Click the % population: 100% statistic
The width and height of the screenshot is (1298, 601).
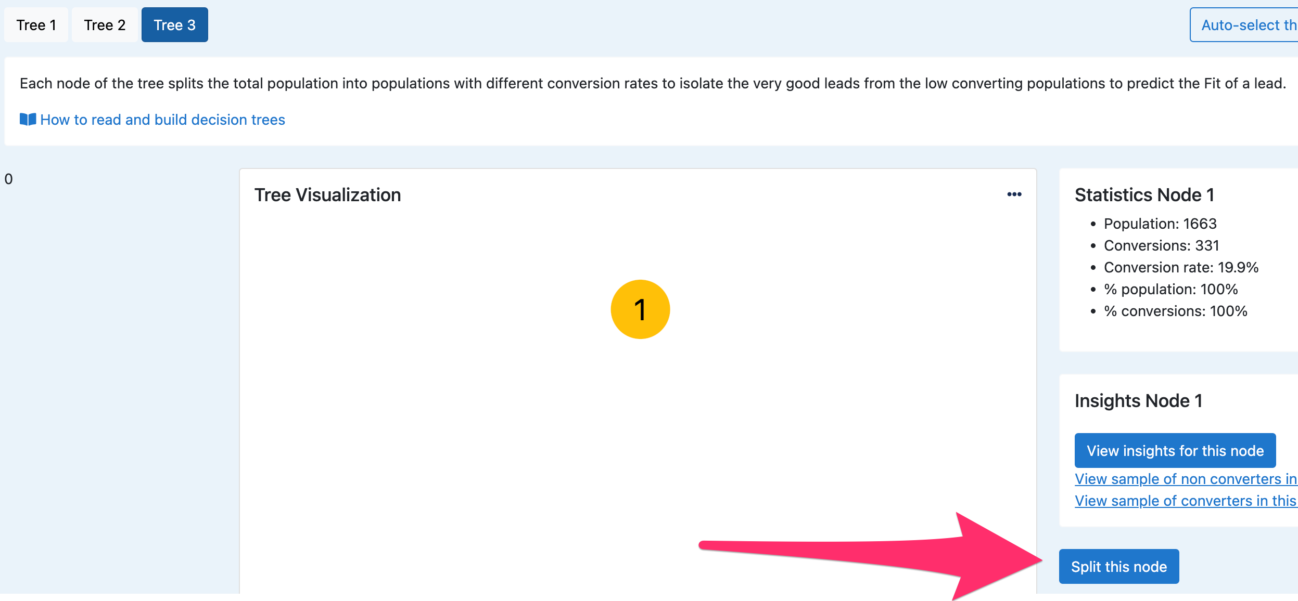(x=1170, y=289)
